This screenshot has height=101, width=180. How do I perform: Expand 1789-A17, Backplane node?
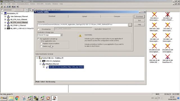point(40,61)
